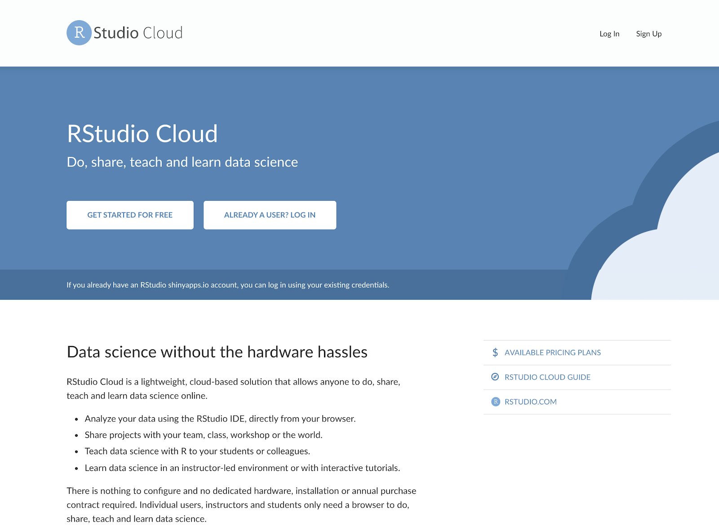719x532 pixels.
Task: Click the bullet about teaching data science with R
Action: tap(197, 451)
